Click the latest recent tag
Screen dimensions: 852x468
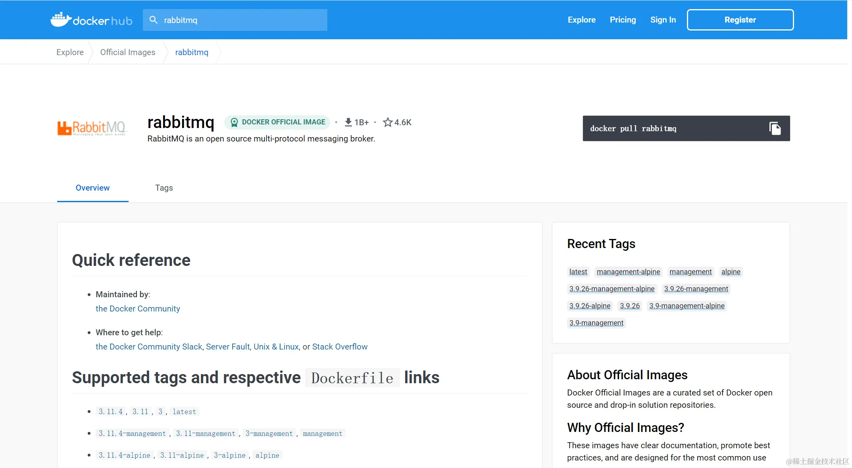[x=578, y=272]
